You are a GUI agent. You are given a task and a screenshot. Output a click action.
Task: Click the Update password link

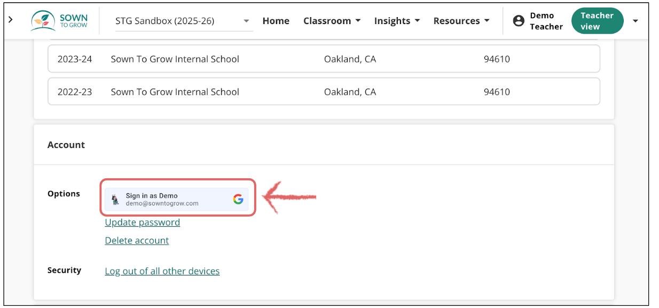(142, 223)
